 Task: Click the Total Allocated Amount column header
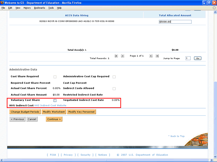[175, 16]
